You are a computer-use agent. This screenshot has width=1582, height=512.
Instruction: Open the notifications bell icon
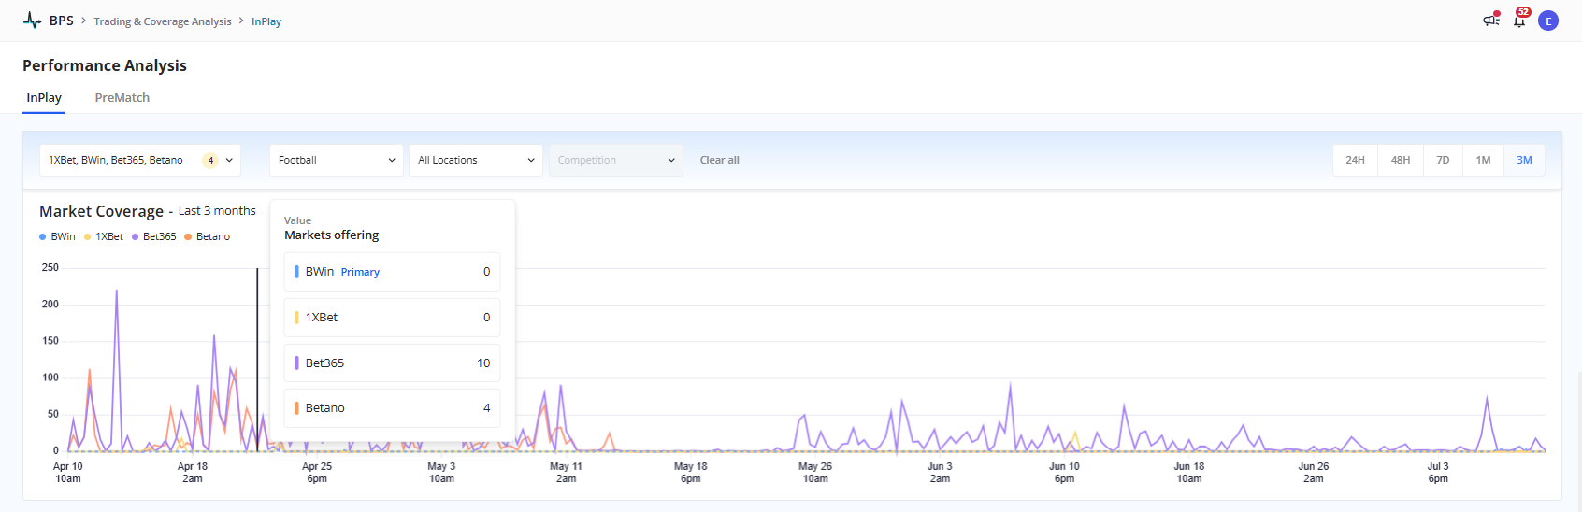[1519, 21]
